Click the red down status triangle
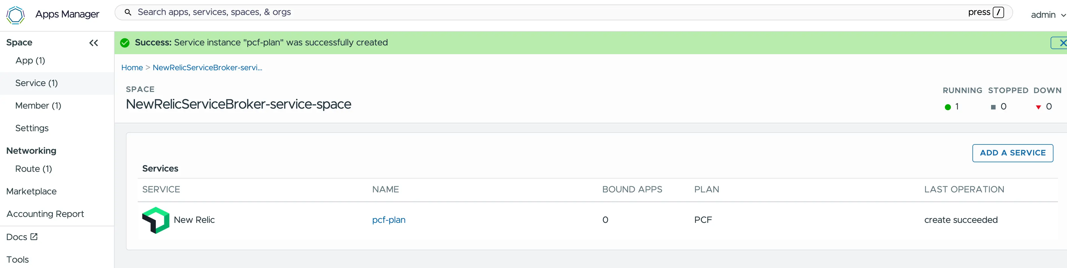Image resolution: width=1067 pixels, height=268 pixels. tap(1038, 107)
